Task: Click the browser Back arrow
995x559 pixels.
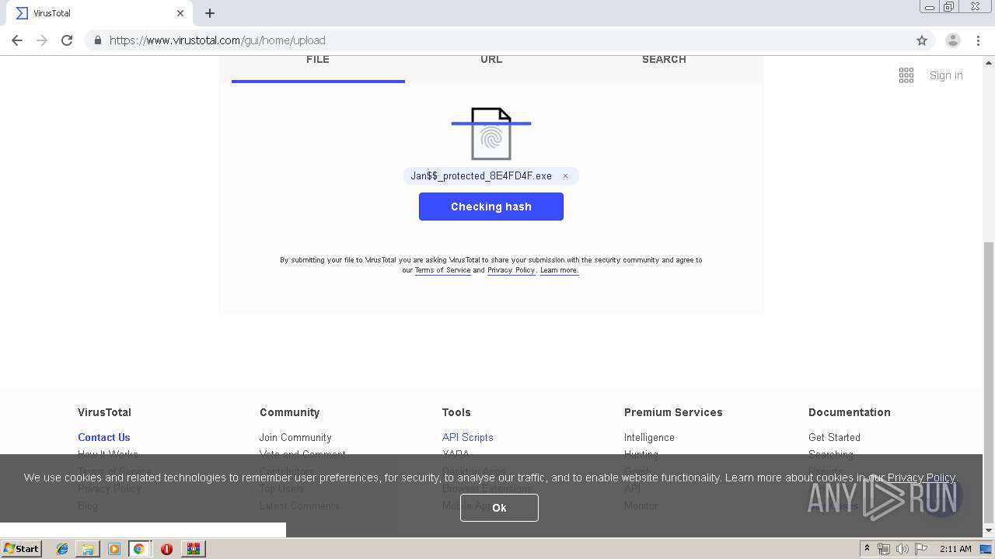Action: point(17,40)
